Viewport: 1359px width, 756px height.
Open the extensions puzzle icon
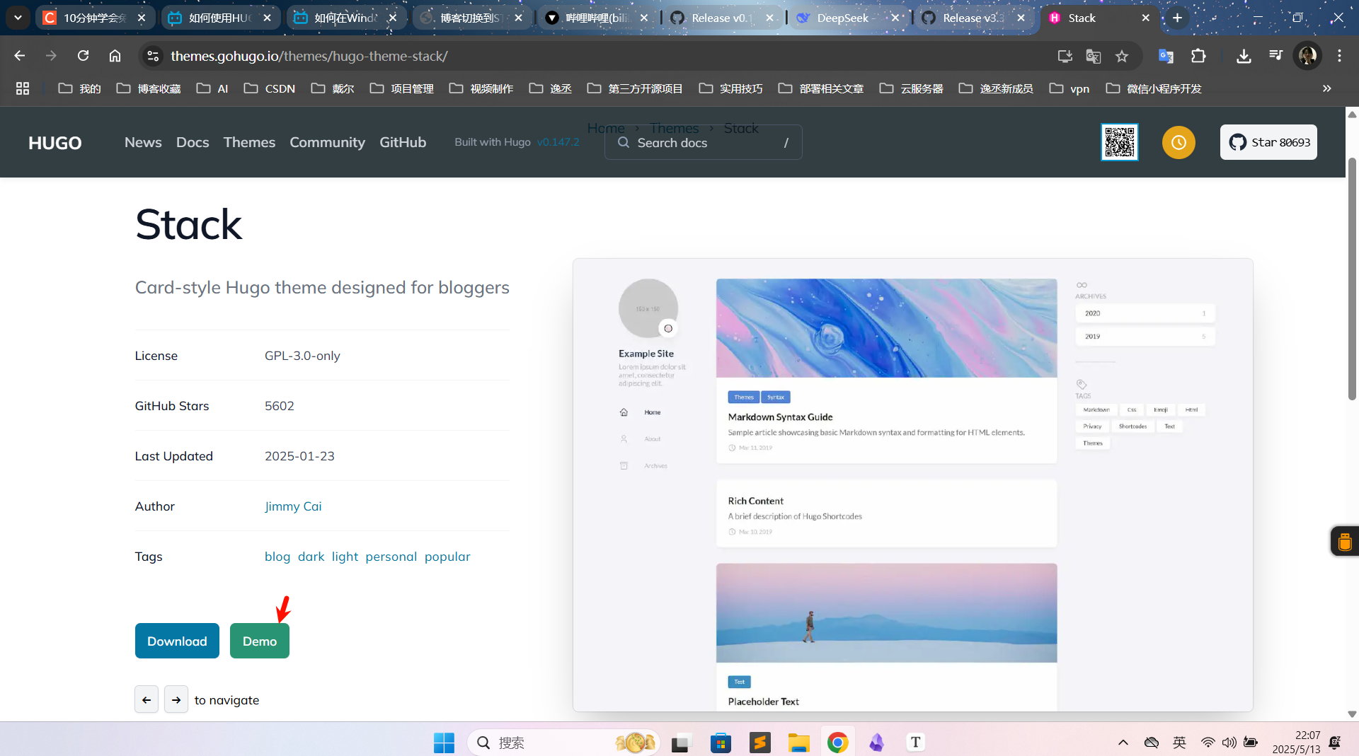click(1198, 56)
